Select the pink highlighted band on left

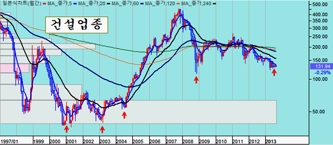(14, 68)
